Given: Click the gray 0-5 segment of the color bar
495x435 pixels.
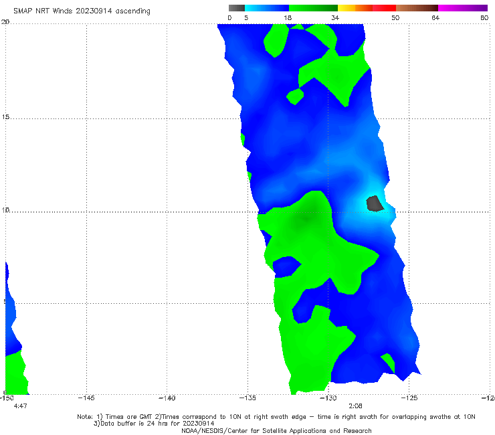Looking at the screenshot, I should point(237,8).
